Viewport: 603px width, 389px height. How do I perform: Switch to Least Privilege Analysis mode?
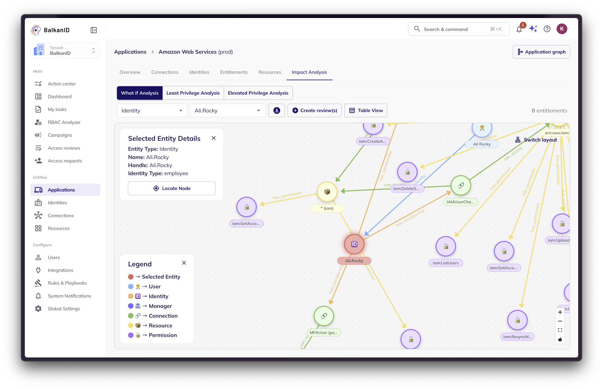[193, 93]
